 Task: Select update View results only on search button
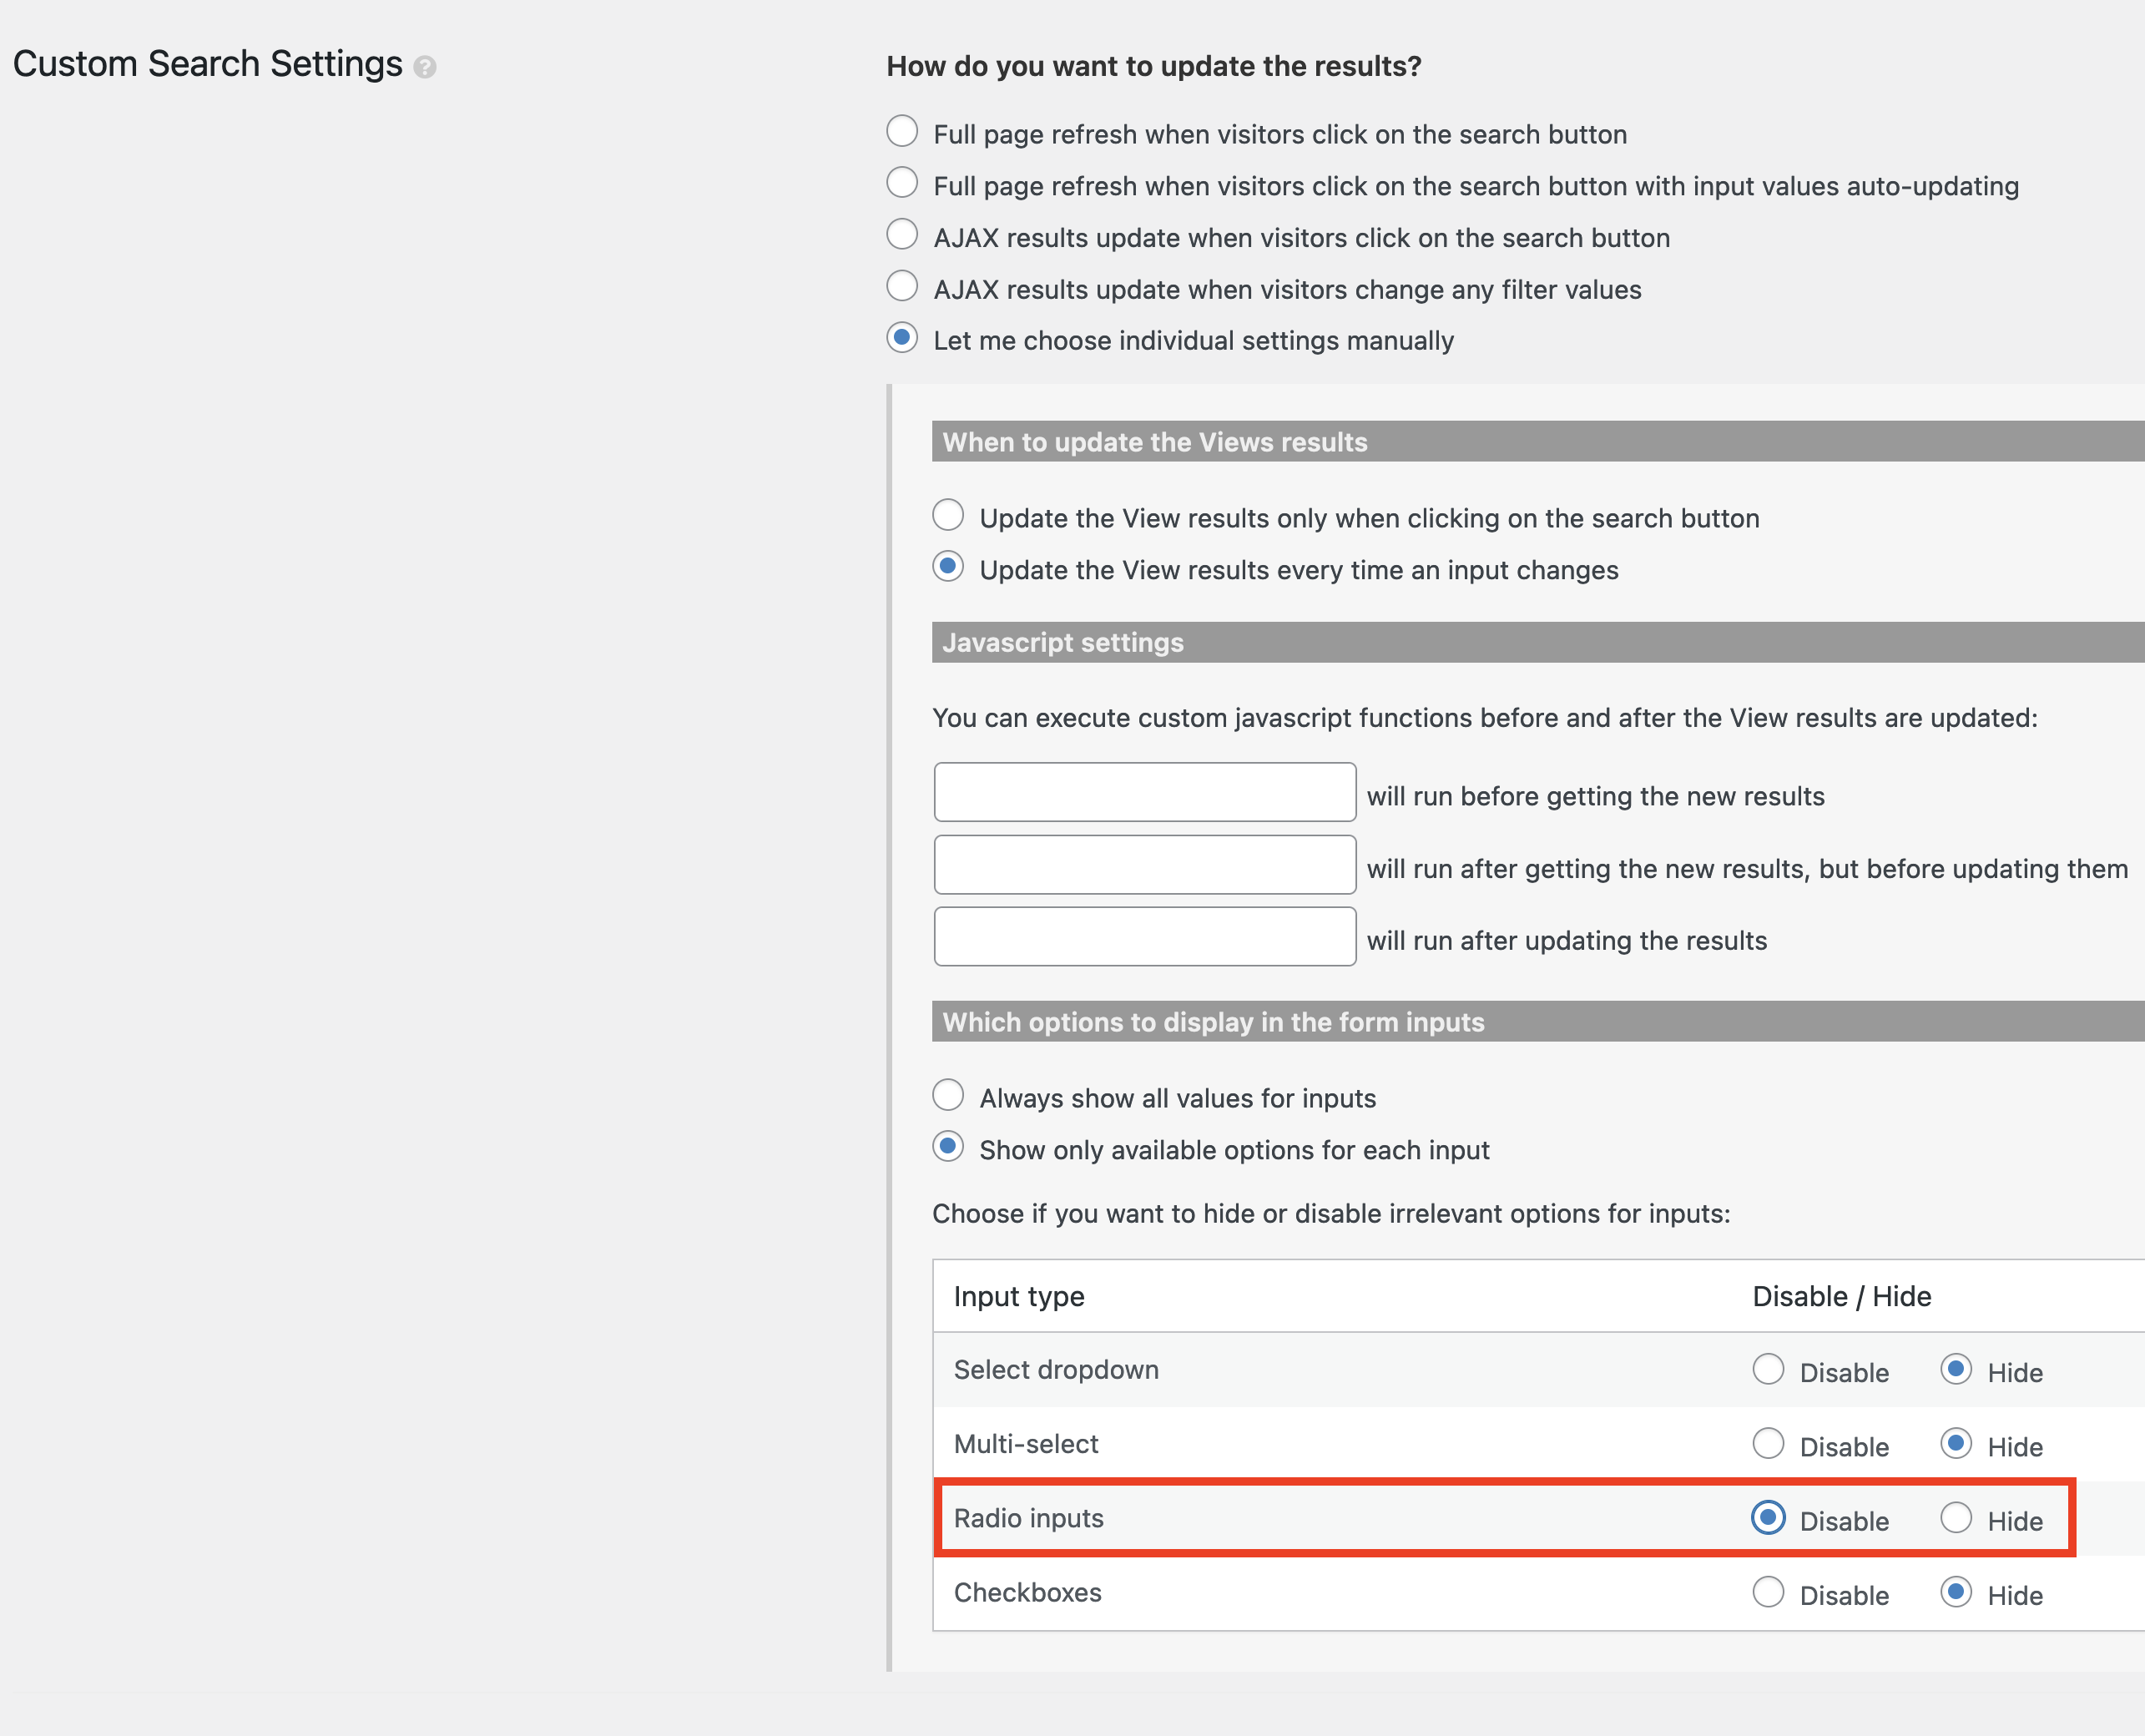point(948,515)
